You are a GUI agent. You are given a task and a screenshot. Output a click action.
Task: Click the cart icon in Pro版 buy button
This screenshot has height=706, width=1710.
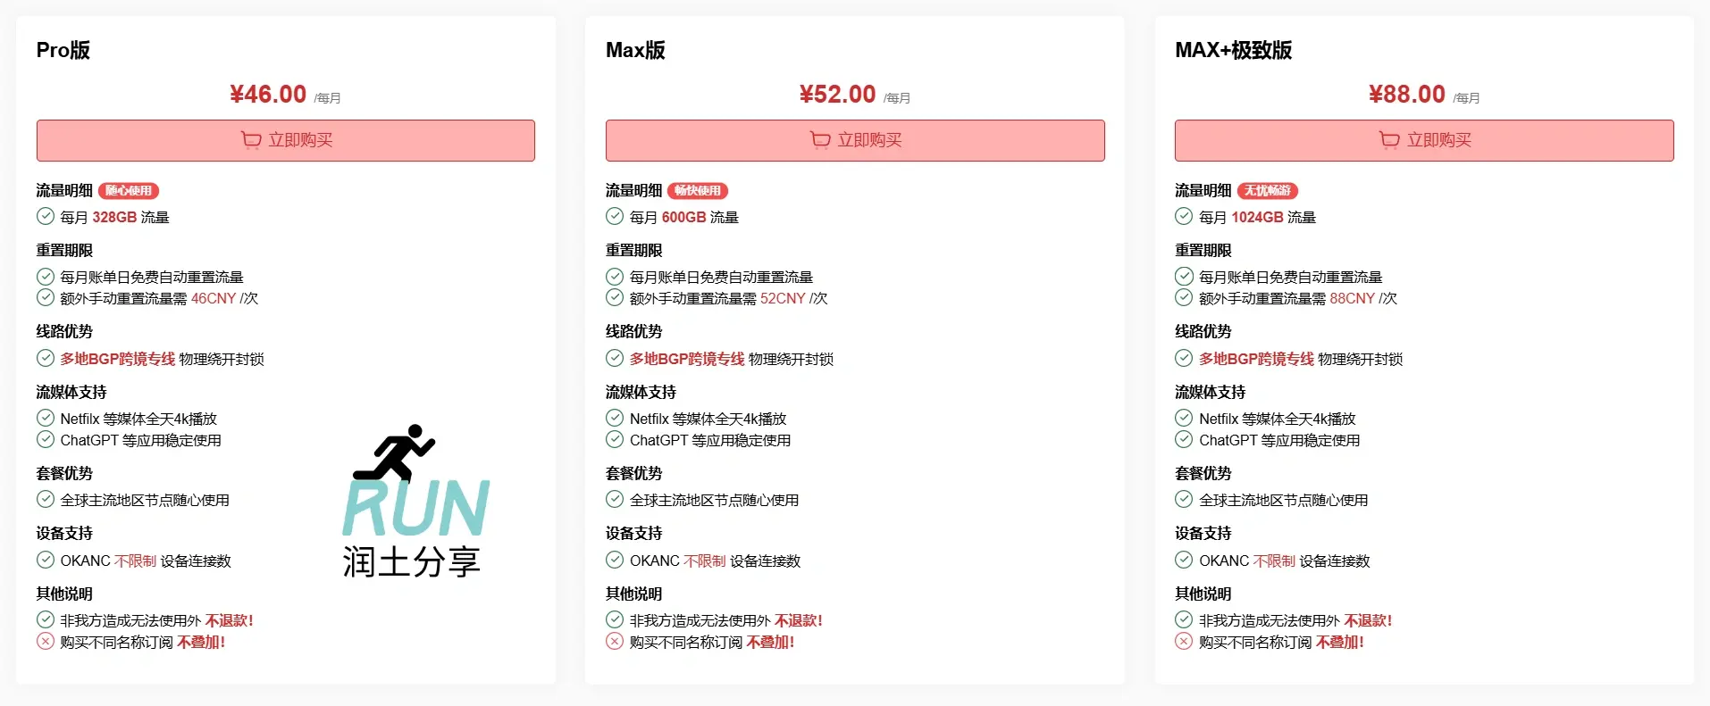[251, 140]
